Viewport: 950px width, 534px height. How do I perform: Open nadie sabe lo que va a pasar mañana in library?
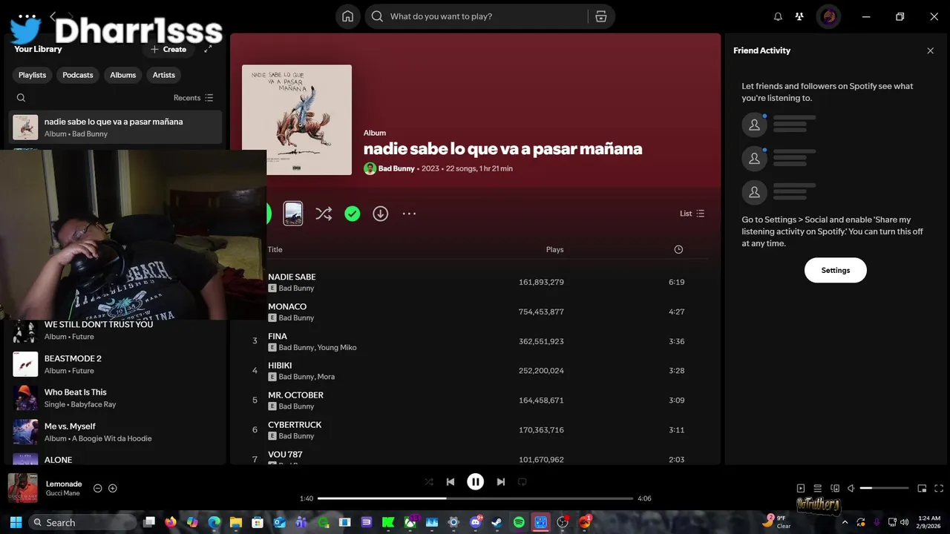click(x=115, y=127)
